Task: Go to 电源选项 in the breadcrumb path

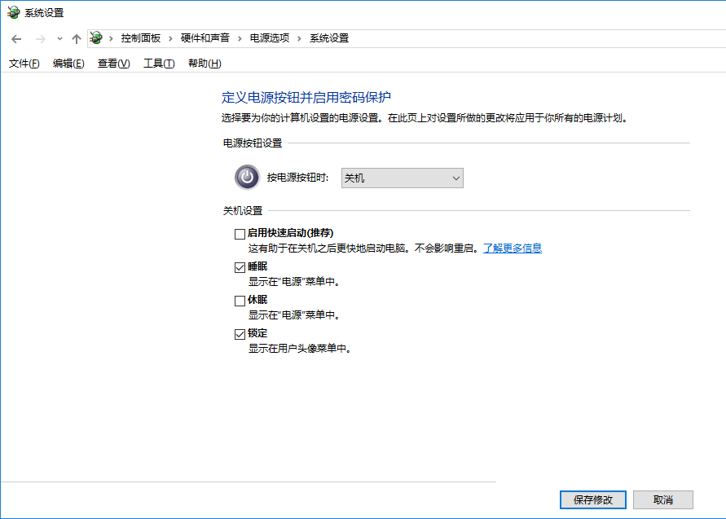Action: click(269, 38)
